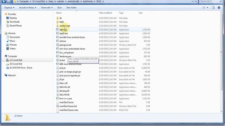Go back with the Back arrow button

pyautogui.click(x=4, y=1)
